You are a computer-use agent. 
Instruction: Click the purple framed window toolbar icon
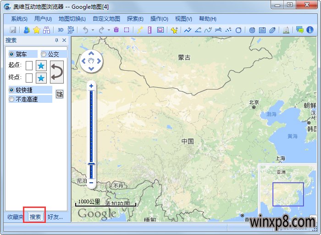pyautogui.click(x=160, y=30)
